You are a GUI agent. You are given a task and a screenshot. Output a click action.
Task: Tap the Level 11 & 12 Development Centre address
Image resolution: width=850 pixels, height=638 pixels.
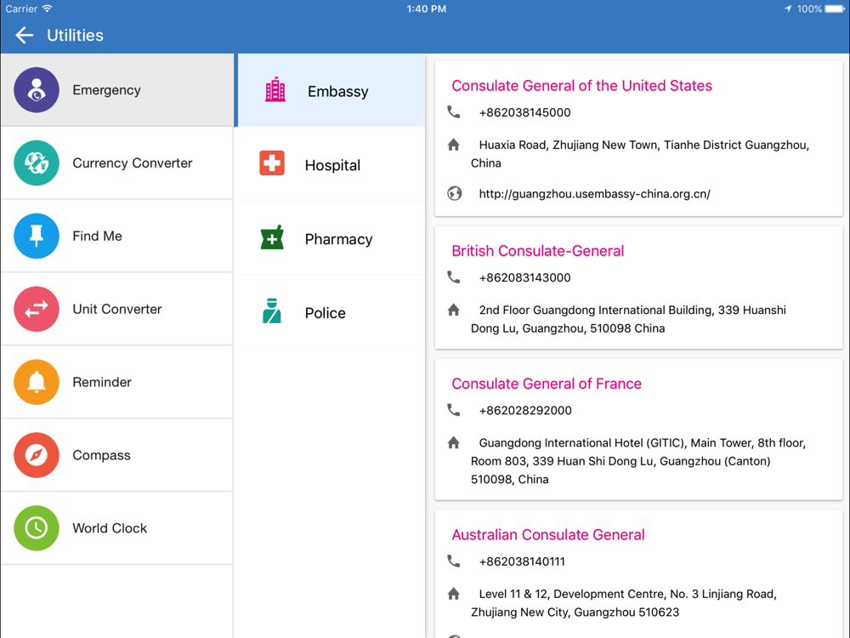point(624,603)
